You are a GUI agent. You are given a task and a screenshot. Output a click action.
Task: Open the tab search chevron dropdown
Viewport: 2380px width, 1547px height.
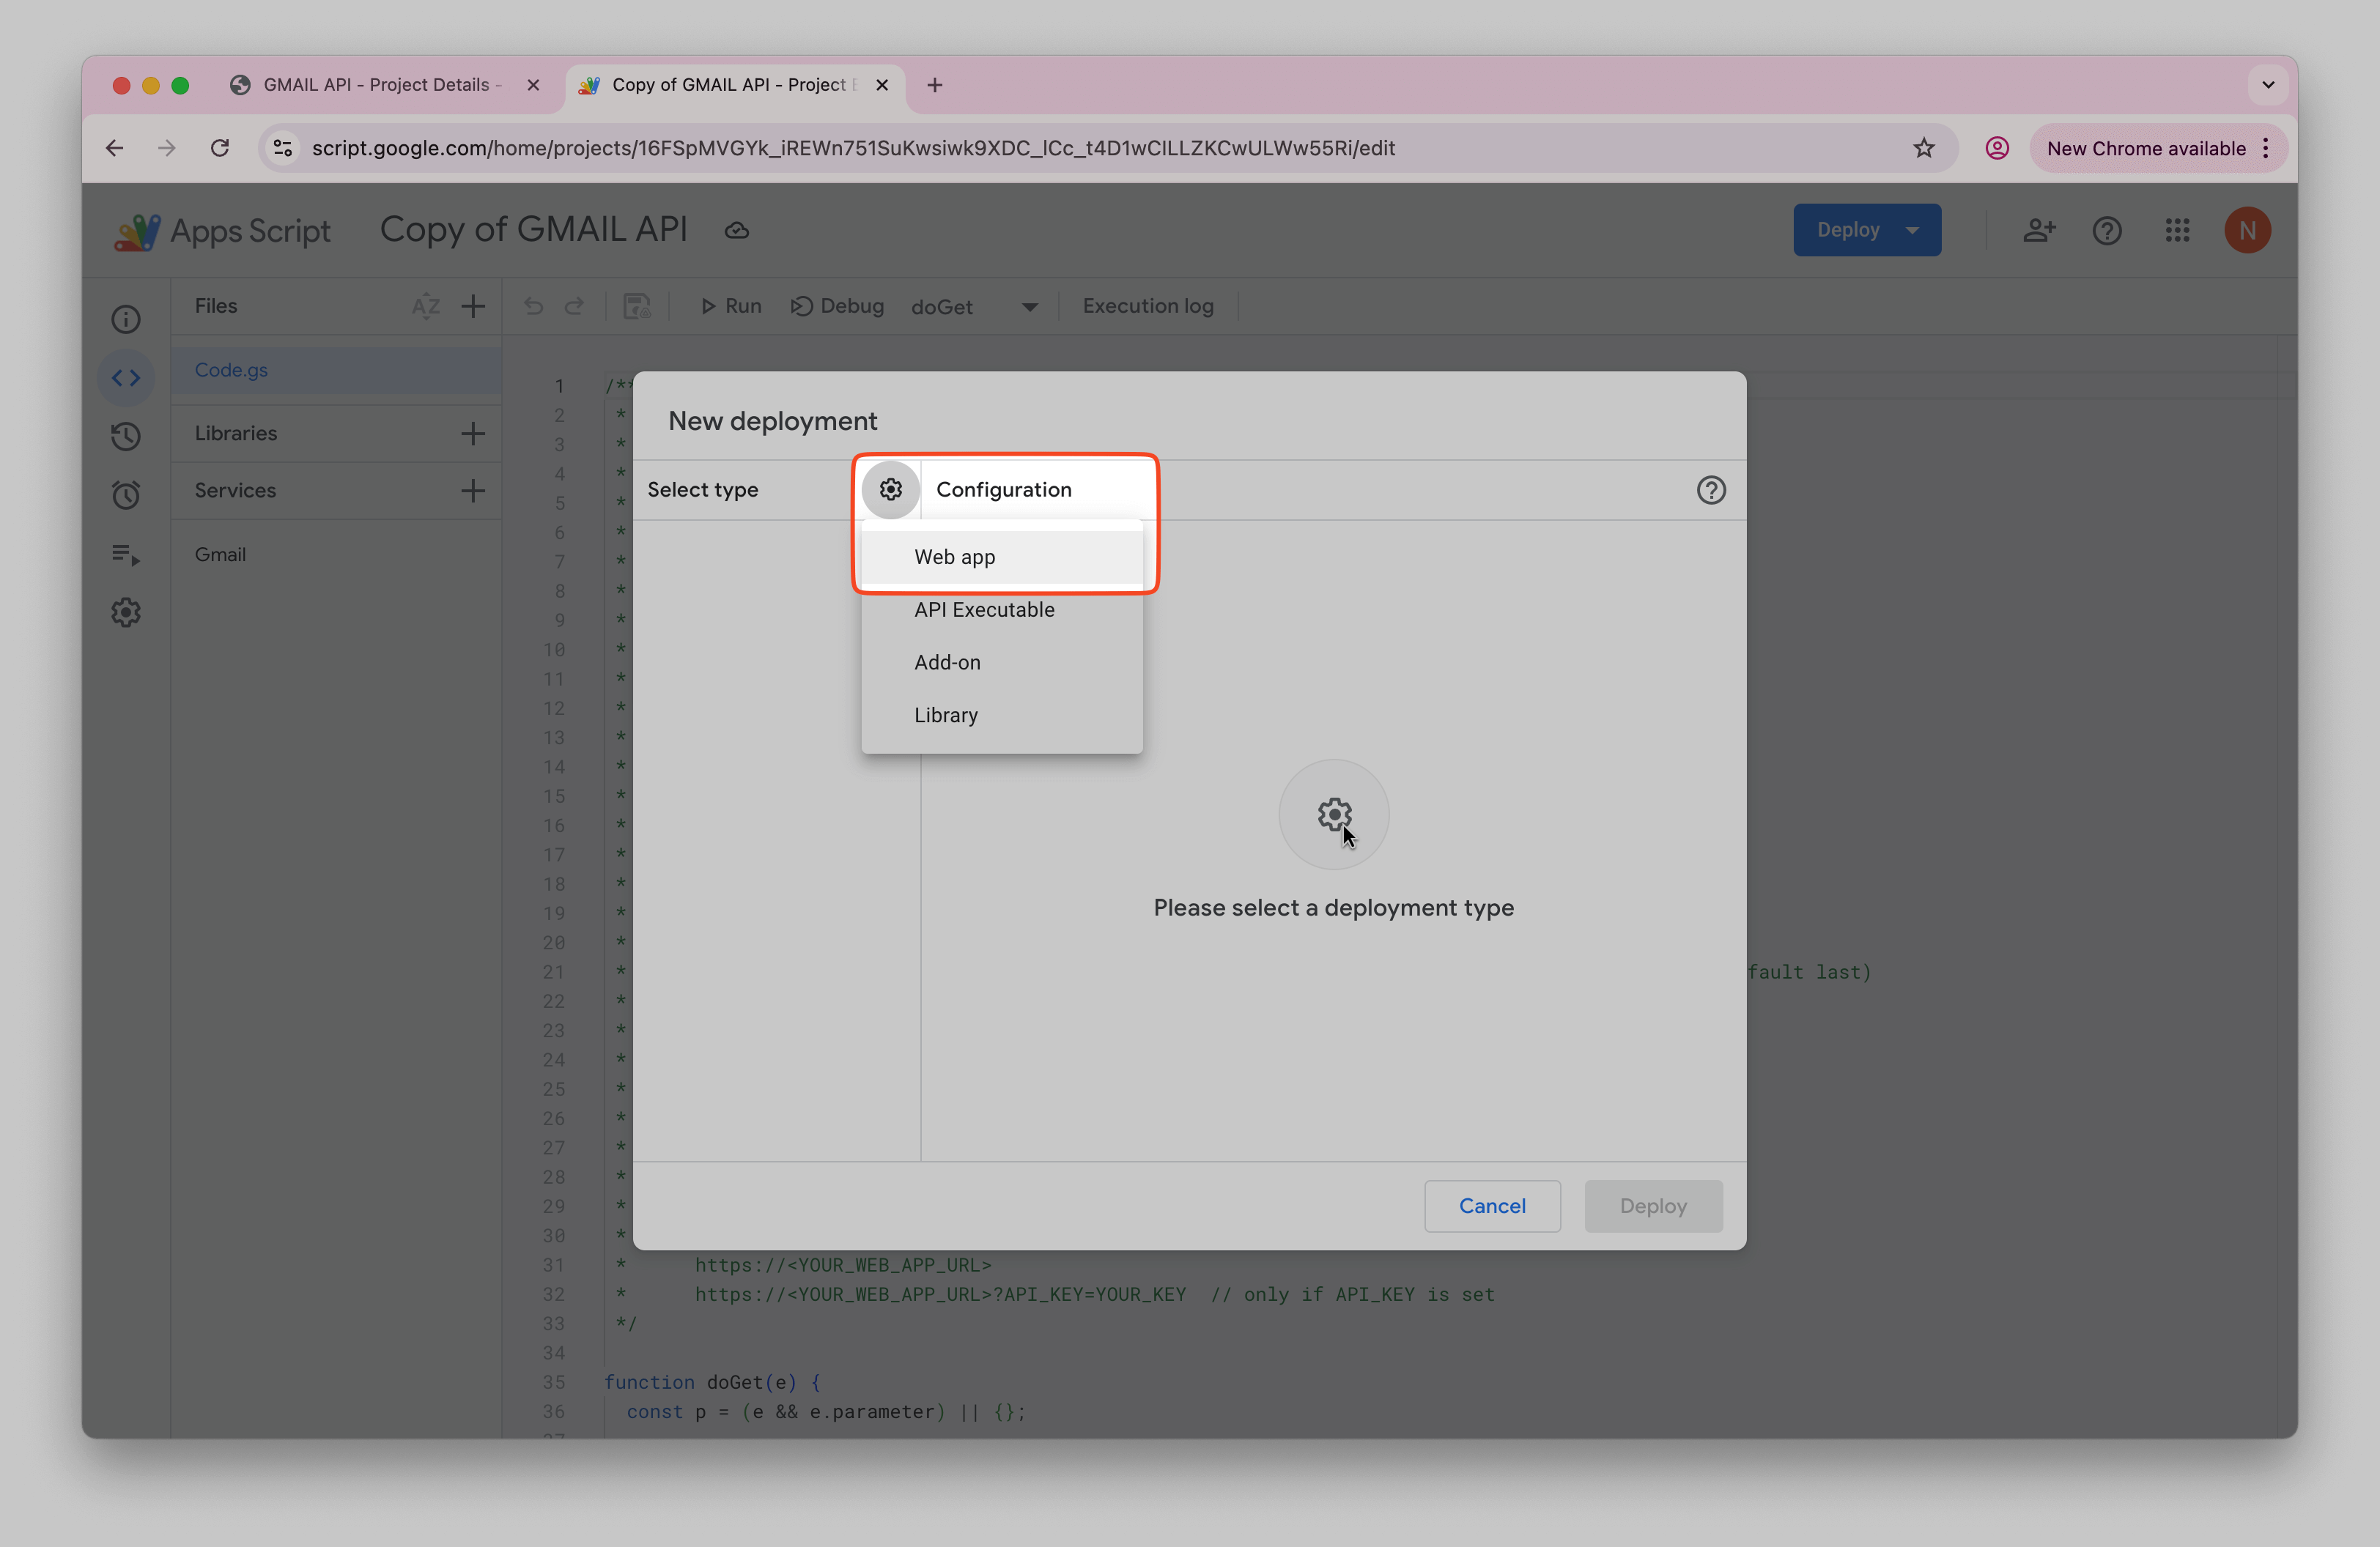2267,85
